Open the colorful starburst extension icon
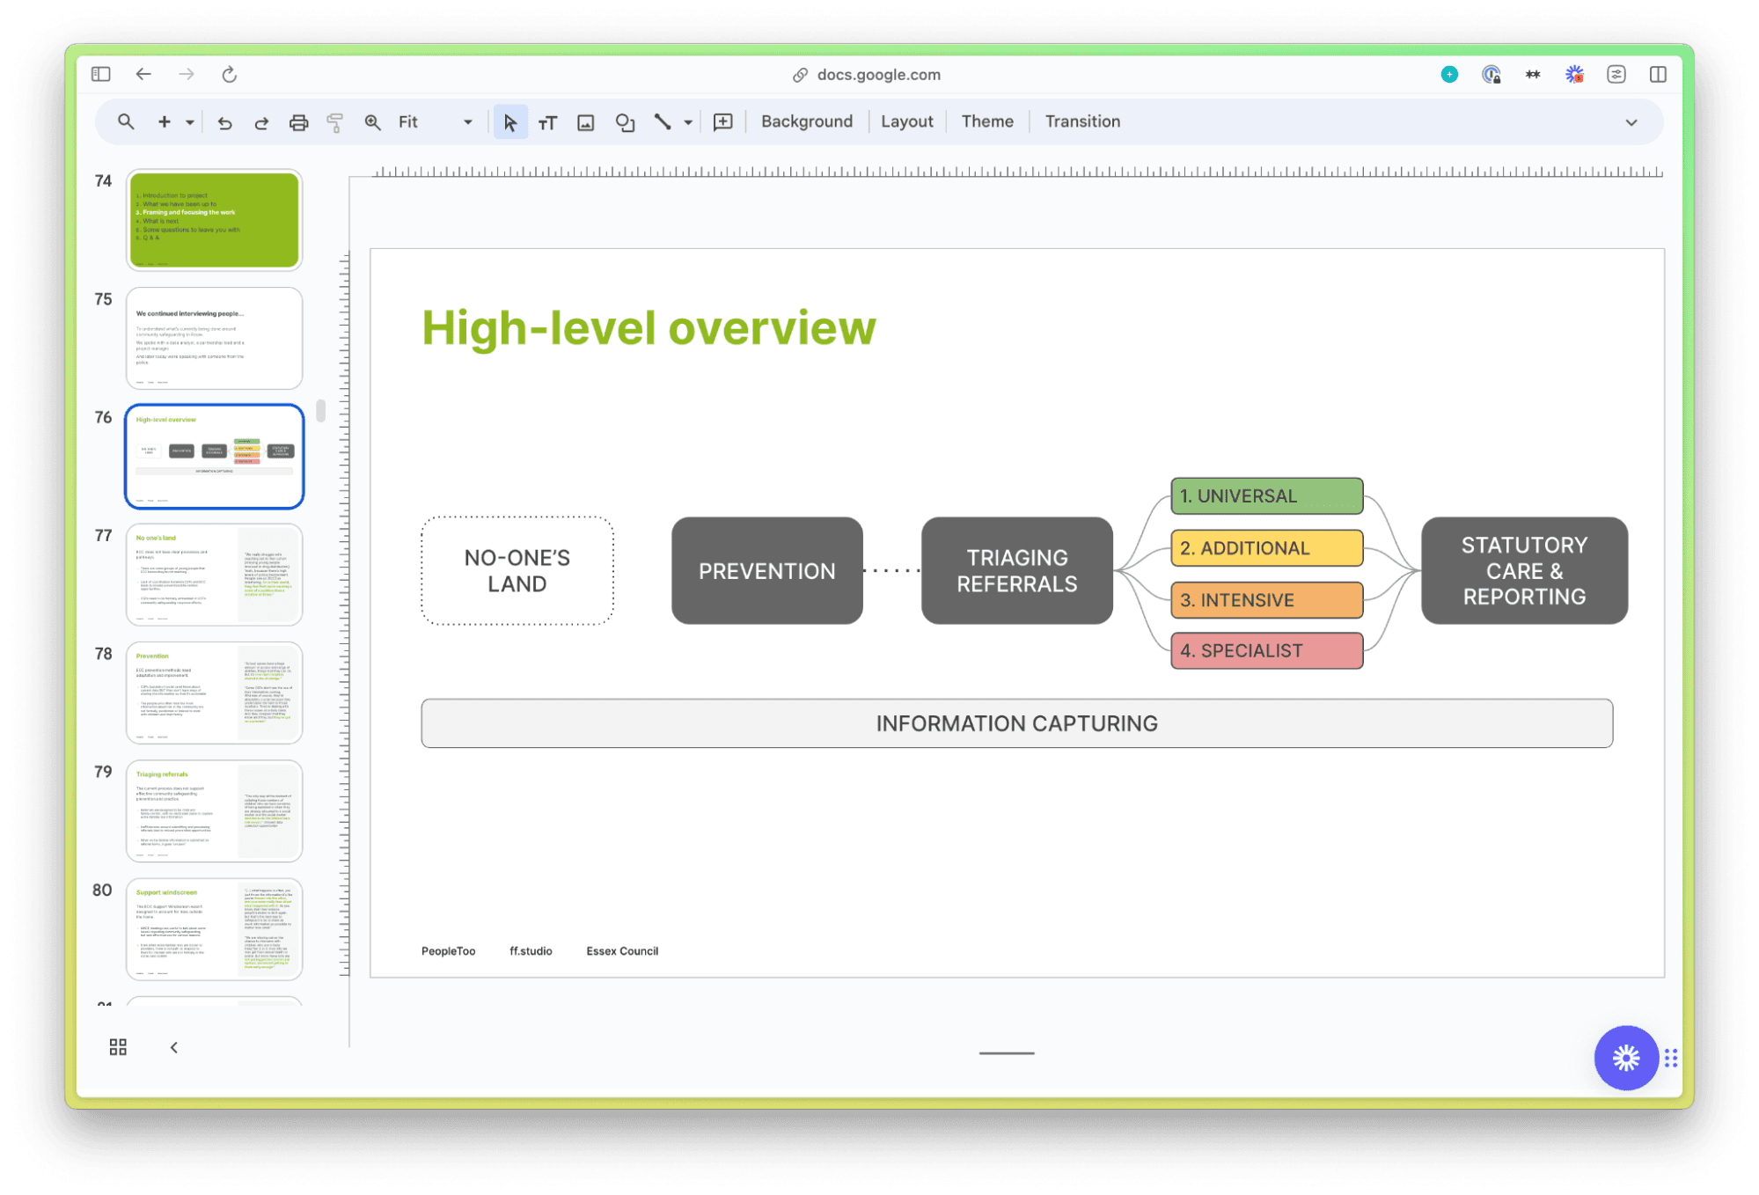Viewport: 1759px width, 1195px height. (1574, 75)
